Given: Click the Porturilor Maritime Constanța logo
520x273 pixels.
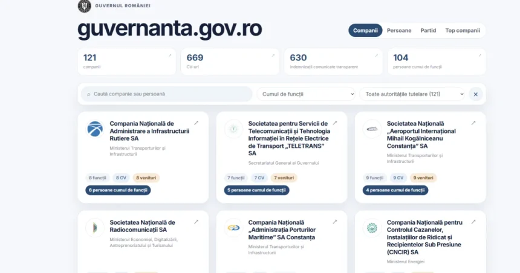Looking at the screenshot, I should point(233,228).
